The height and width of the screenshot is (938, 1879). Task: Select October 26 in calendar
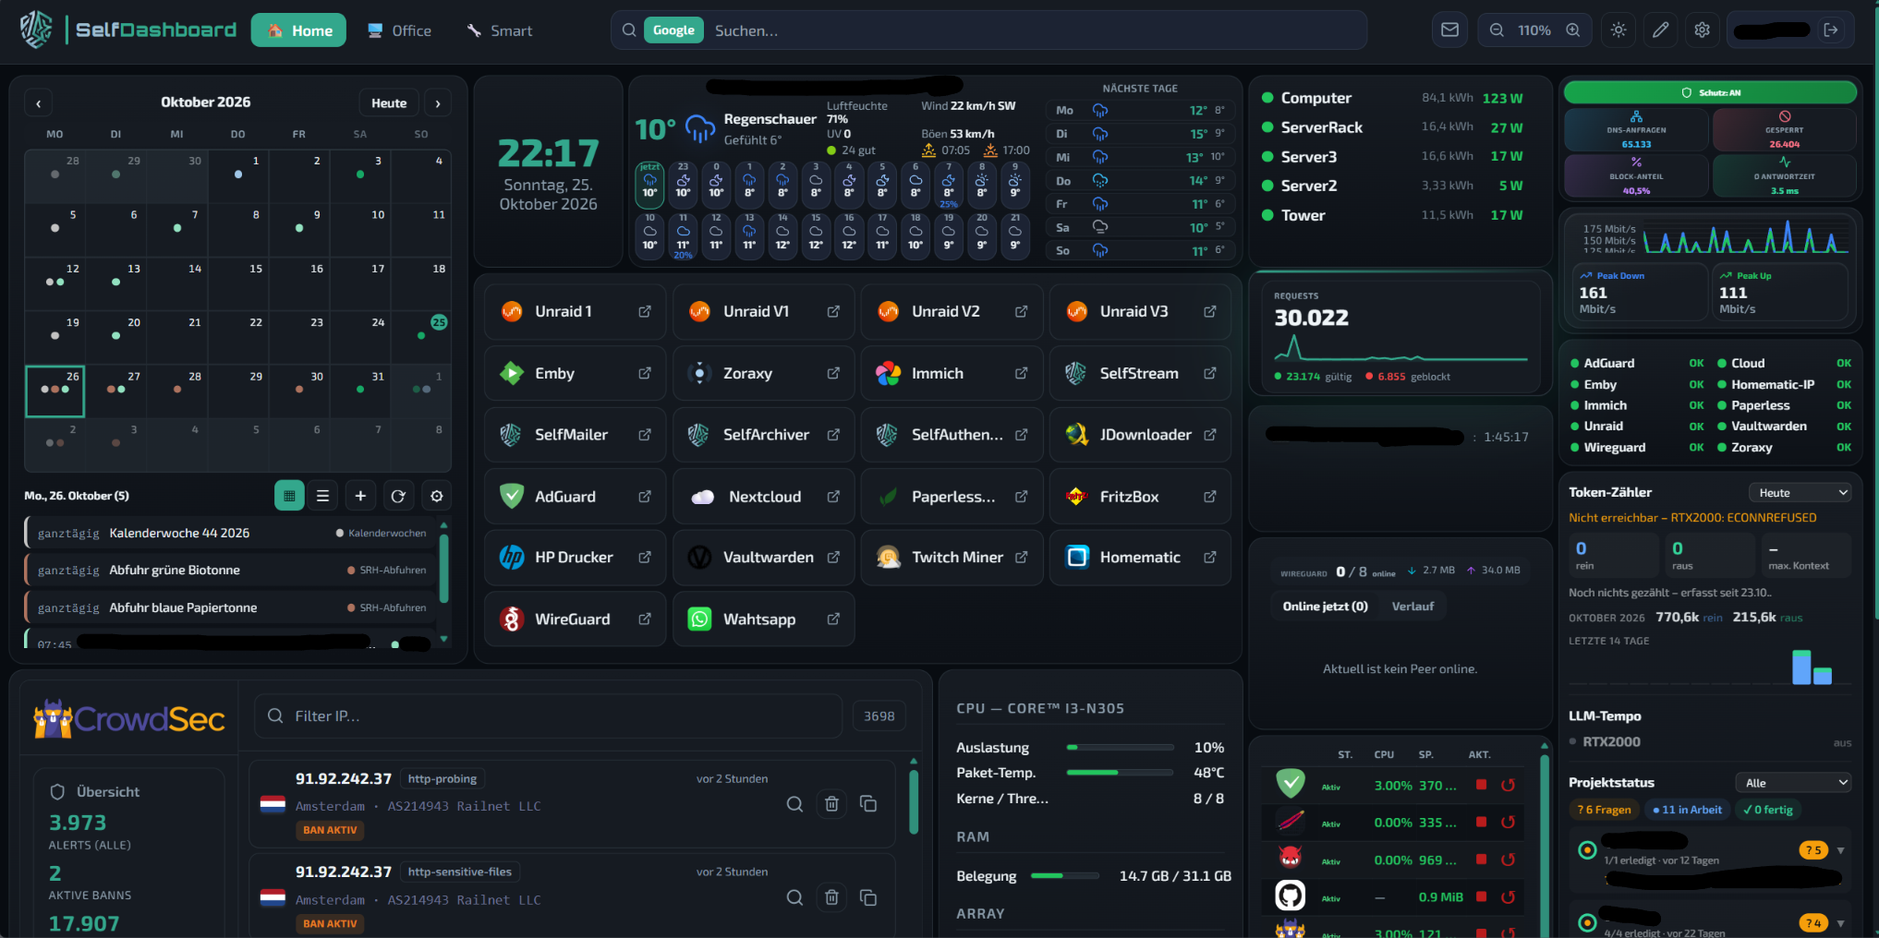55,391
